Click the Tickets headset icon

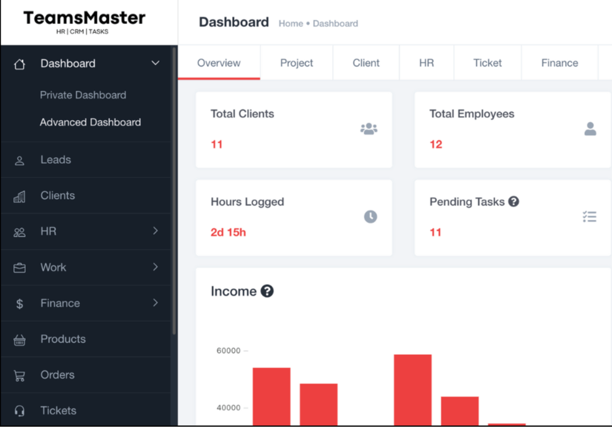click(19, 411)
